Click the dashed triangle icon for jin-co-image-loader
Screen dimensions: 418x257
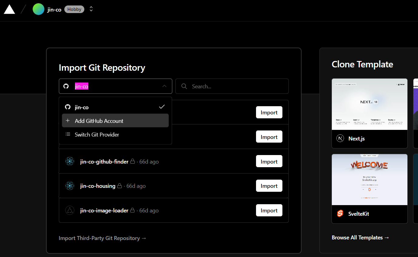point(70,210)
